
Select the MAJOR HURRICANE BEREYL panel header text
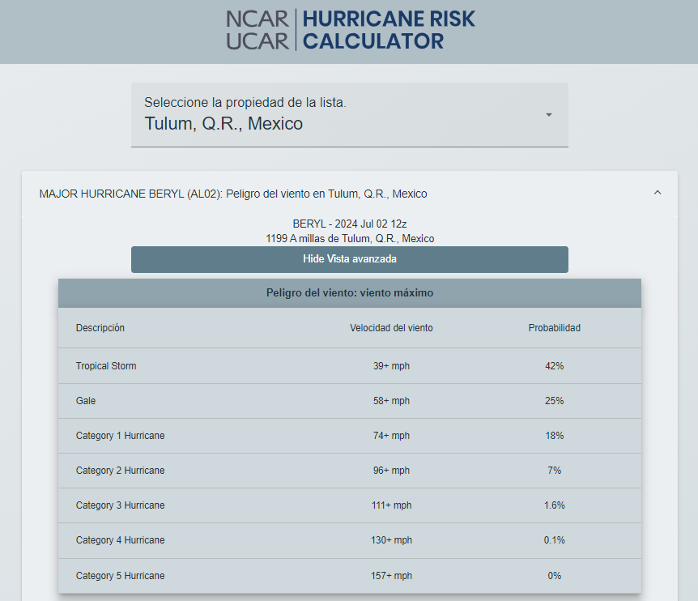[x=233, y=194]
